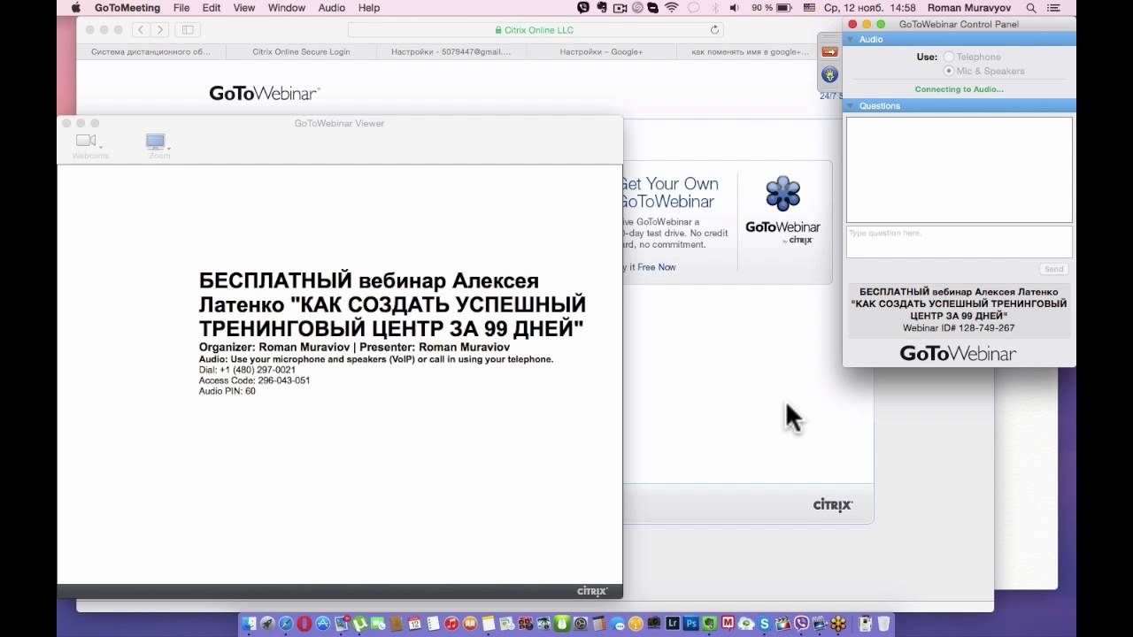Open the Webcams control in GoToWebinar Viewer
Screen dimensions: 1133x637
[89, 145]
